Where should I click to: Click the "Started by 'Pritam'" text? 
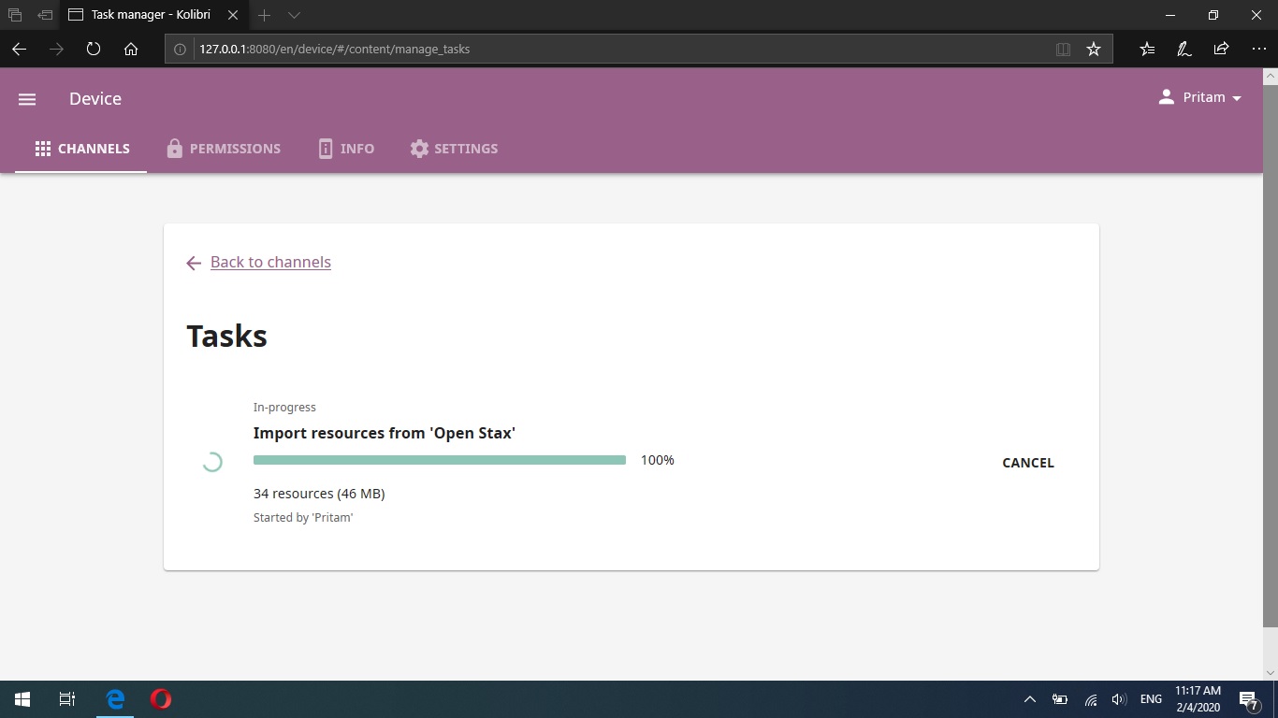pos(303,517)
